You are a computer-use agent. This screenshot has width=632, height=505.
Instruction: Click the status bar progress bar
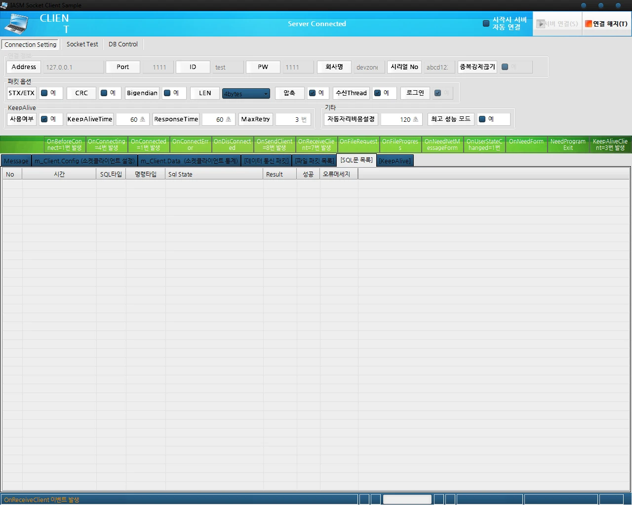407,499
